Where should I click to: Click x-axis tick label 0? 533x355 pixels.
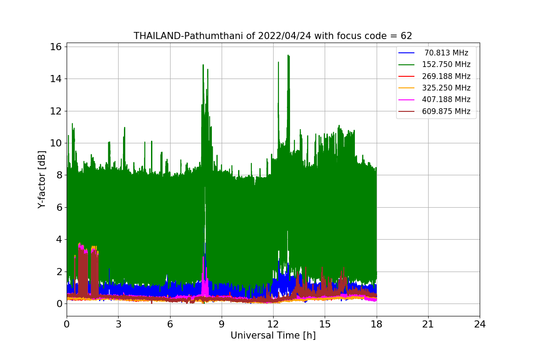tap(67, 324)
